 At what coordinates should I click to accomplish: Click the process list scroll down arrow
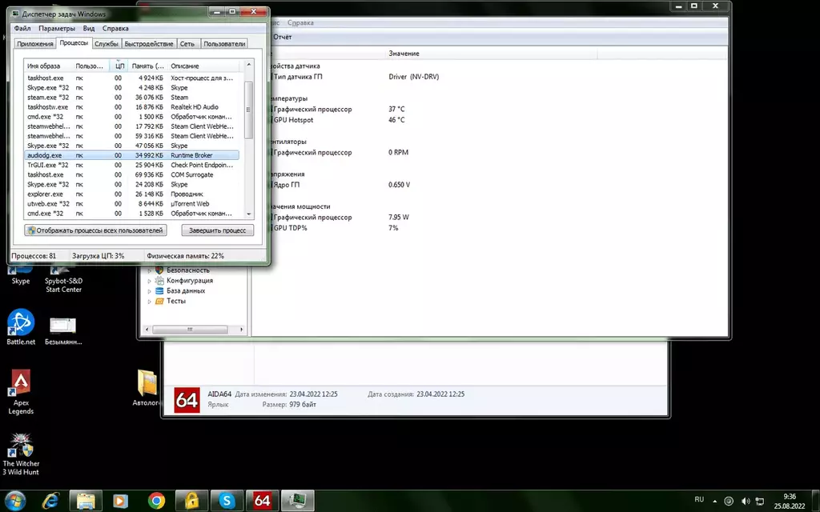click(x=248, y=214)
